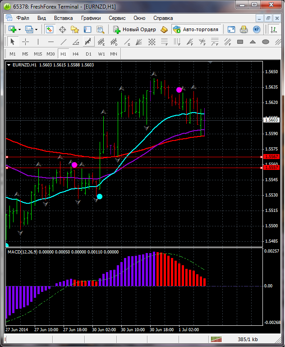Toggle the Авто-торговля button

tap(196, 29)
